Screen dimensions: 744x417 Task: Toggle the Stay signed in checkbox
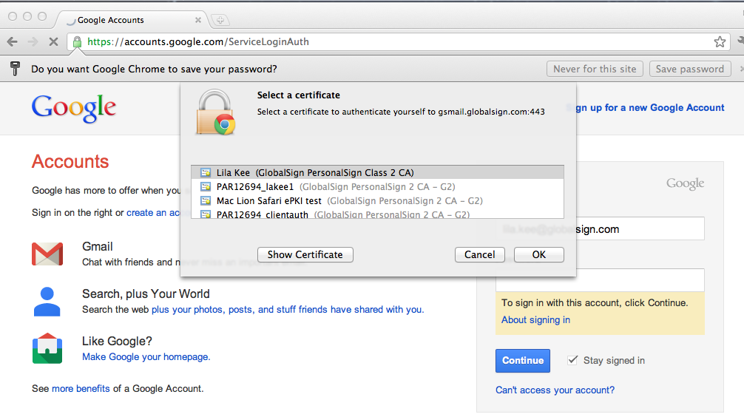(x=572, y=360)
